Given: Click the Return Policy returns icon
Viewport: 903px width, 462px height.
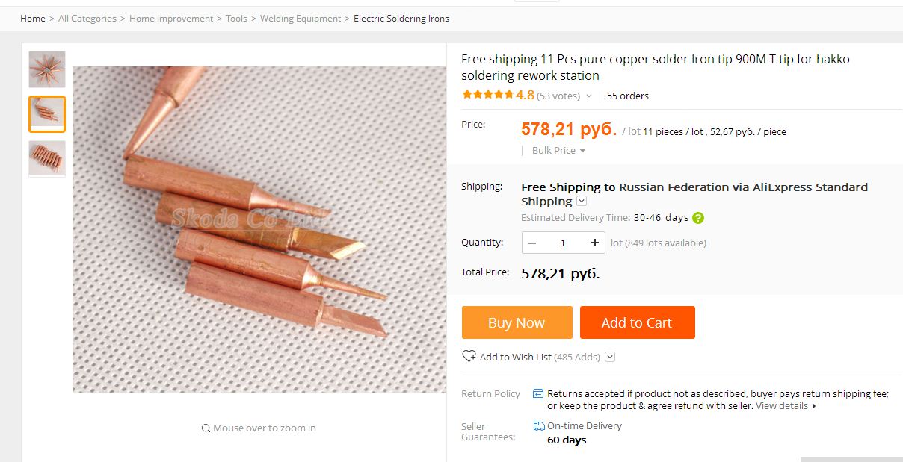Looking at the screenshot, I should [x=538, y=393].
